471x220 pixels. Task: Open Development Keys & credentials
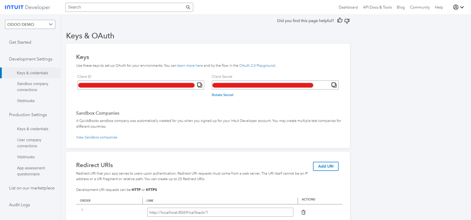(x=32, y=73)
